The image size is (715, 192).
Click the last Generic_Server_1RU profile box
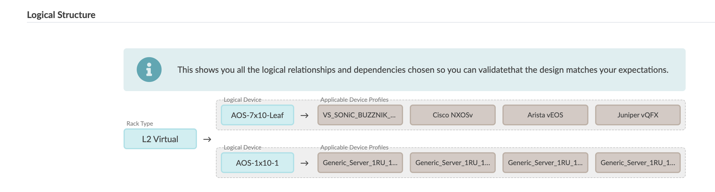click(x=638, y=163)
